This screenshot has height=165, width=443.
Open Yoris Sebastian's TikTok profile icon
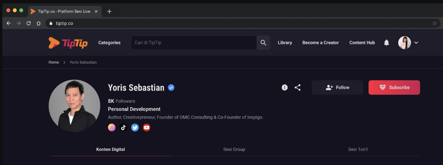point(123,127)
